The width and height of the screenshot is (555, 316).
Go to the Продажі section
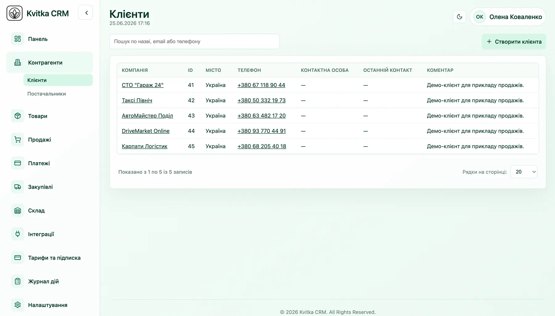(49, 140)
